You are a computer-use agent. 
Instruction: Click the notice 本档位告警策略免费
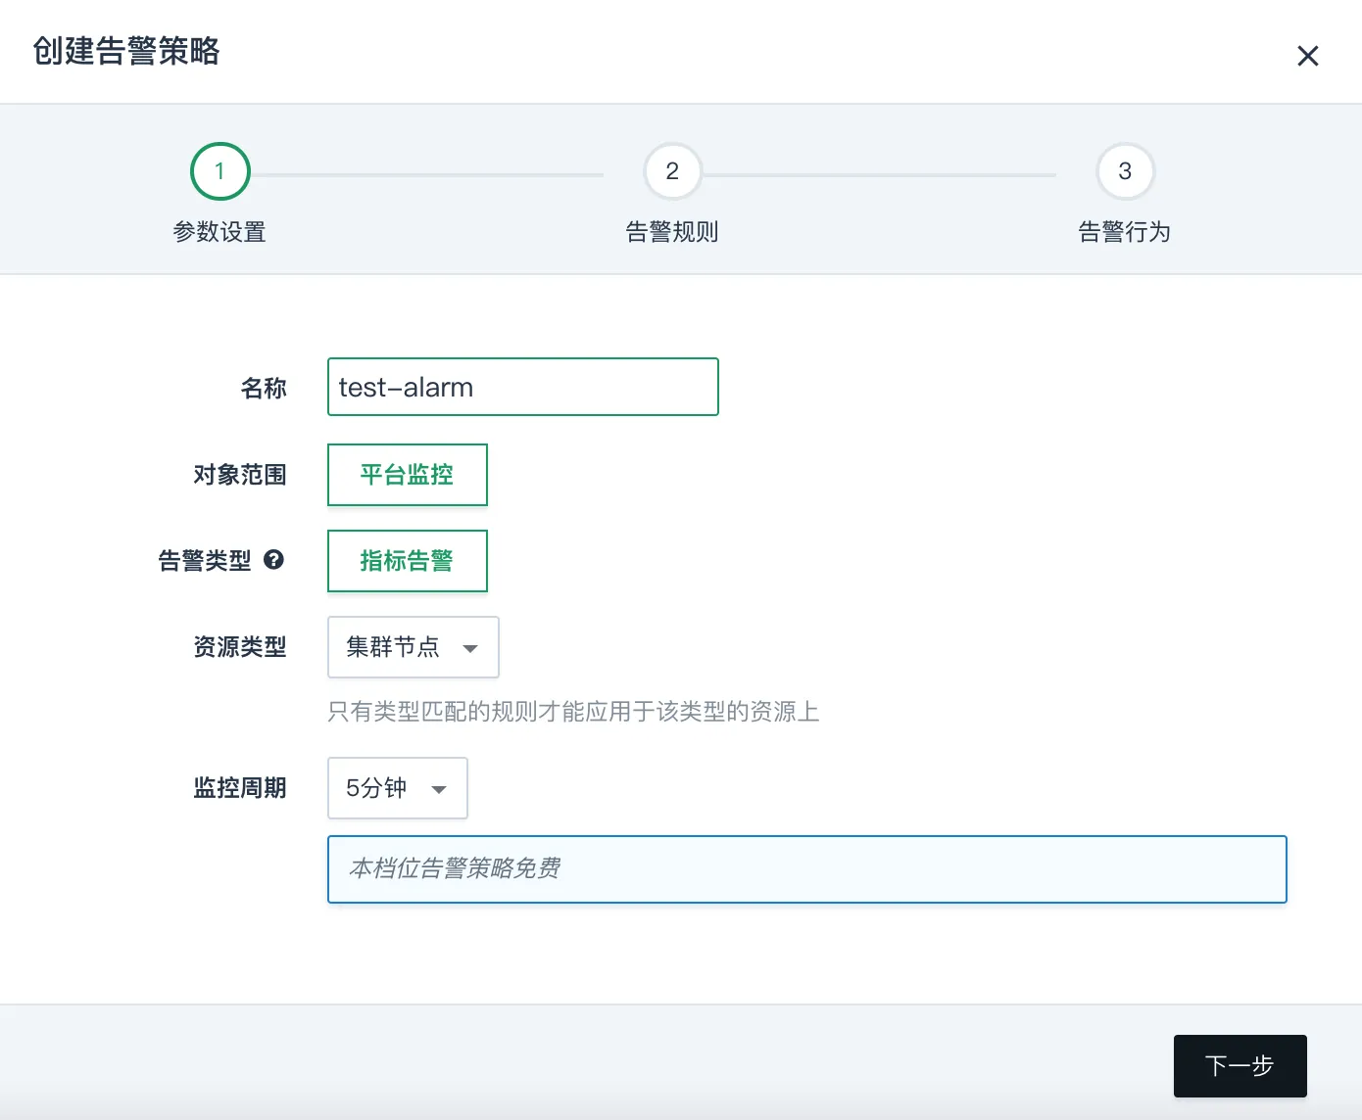tap(807, 869)
